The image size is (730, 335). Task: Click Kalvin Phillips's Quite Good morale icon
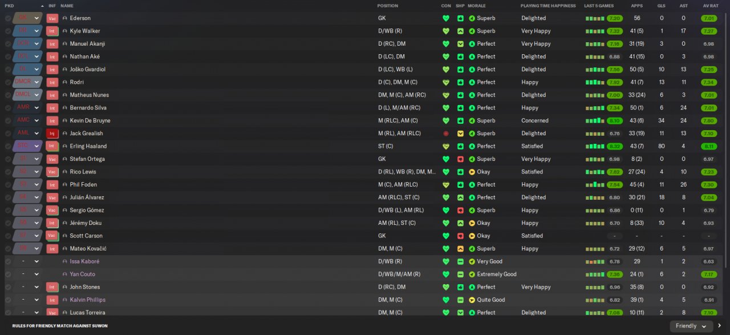click(x=472, y=300)
